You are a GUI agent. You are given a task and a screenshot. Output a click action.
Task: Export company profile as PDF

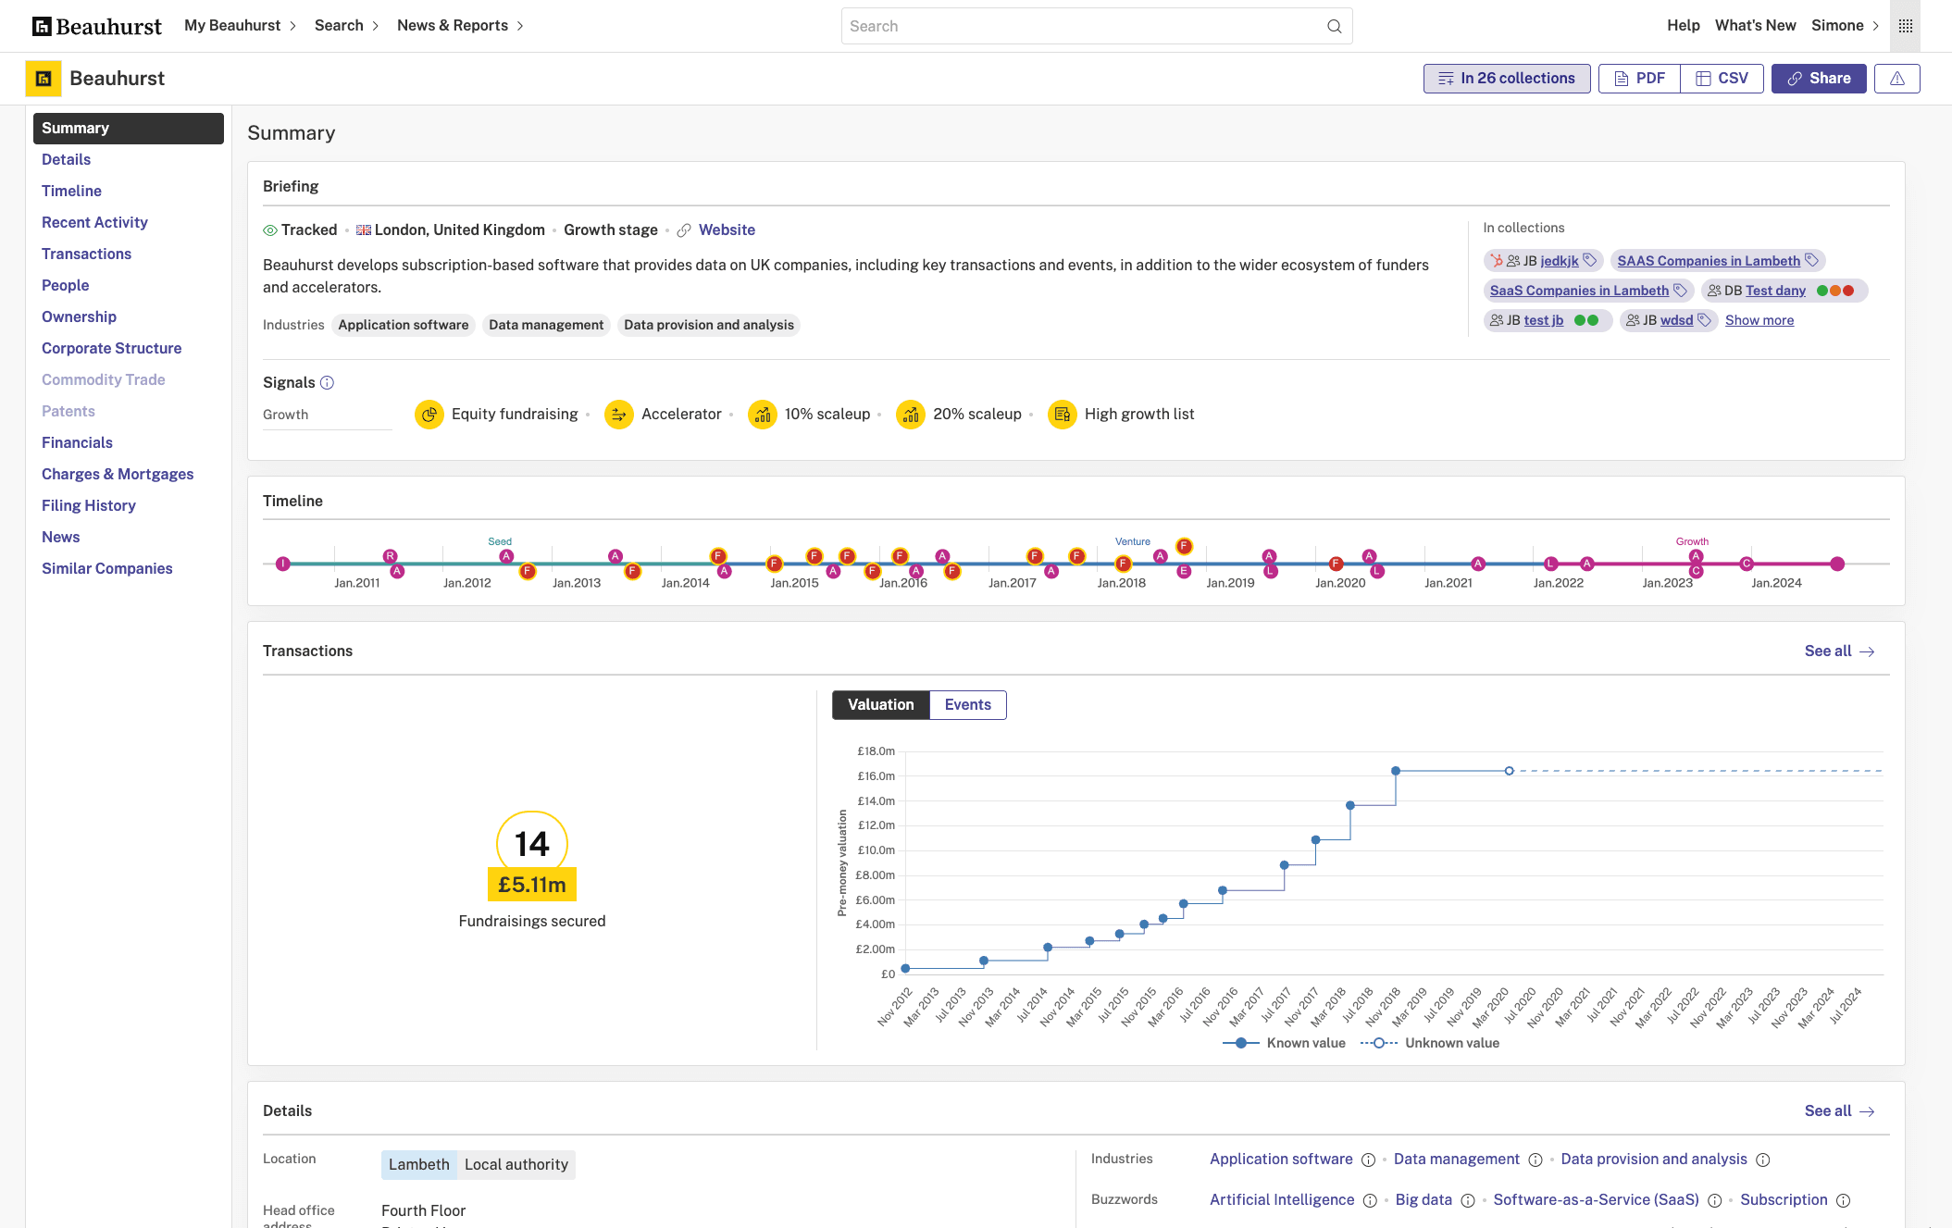click(x=1639, y=79)
